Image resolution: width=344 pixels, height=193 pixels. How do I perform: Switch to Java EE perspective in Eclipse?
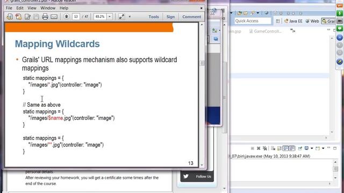(x=293, y=21)
